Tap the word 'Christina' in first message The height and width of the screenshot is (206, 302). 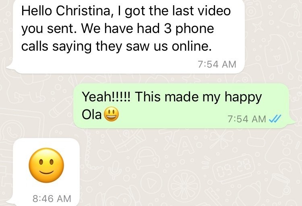point(83,11)
